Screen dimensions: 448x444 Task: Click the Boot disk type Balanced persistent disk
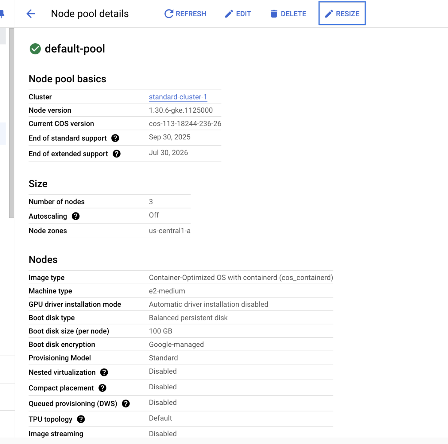[x=188, y=318]
